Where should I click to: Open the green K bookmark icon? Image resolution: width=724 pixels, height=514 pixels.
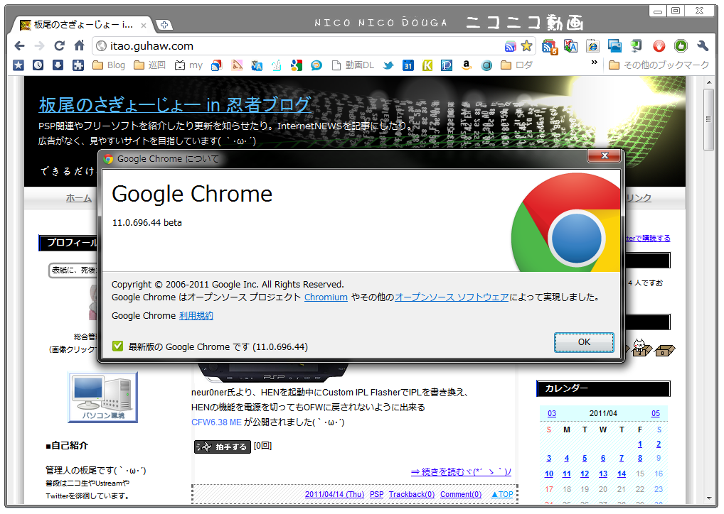click(427, 65)
